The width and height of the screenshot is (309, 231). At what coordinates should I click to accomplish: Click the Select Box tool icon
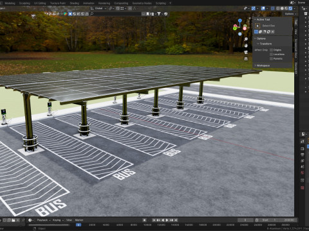pyautogui.click(x=257, y=26)
